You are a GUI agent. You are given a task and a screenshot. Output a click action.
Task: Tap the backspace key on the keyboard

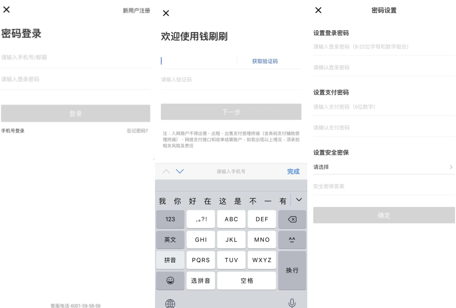(292, 219)
